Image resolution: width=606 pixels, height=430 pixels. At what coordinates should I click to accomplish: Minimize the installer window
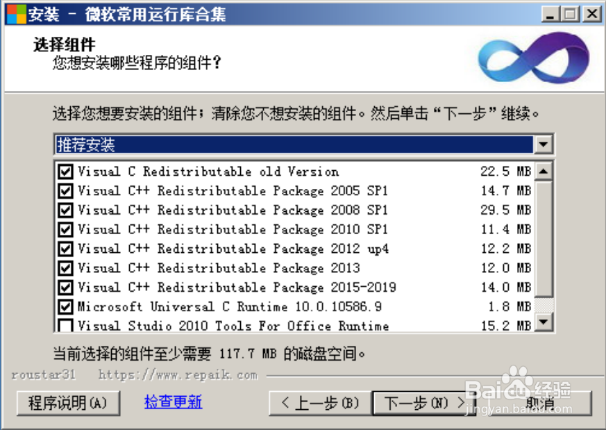(550, 15)
